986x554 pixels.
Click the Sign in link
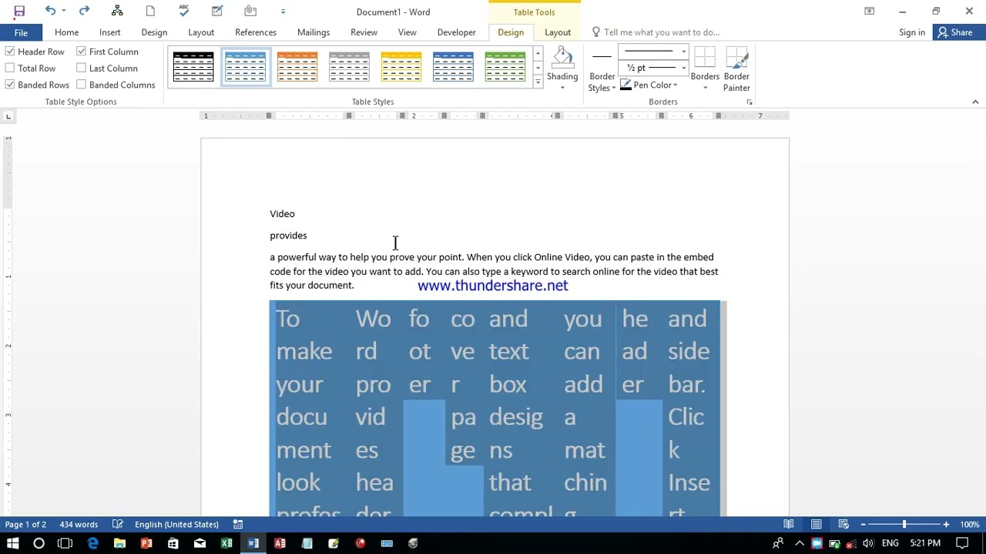(x=912, y=32)
